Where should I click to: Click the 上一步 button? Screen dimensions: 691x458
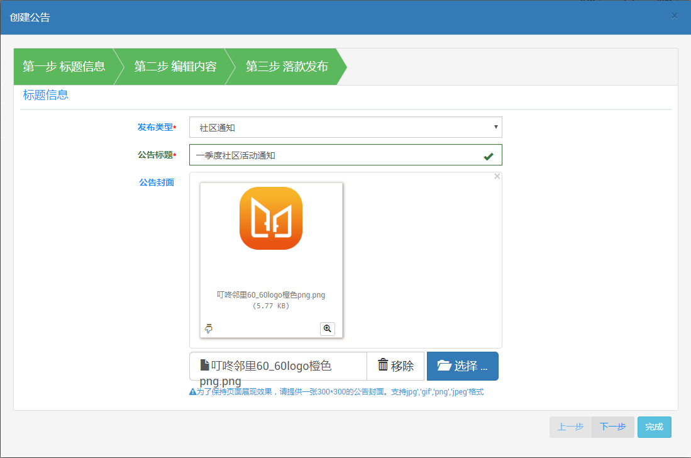(571, 427)
